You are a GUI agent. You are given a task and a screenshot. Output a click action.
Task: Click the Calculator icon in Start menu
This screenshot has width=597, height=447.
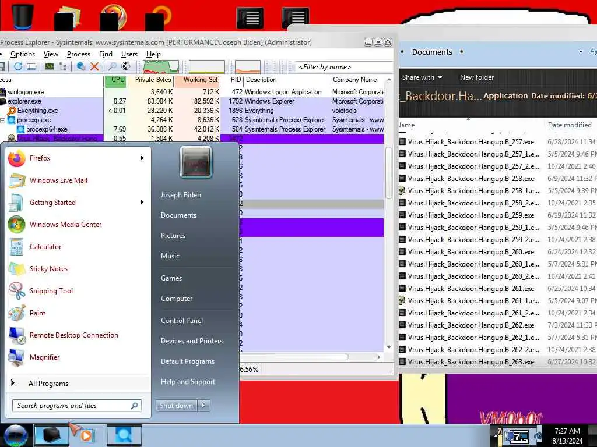click(16, 247)
